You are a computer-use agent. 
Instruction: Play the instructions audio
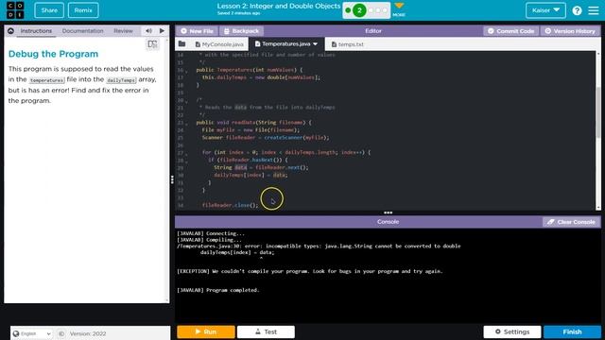click(x=162, y=31)
